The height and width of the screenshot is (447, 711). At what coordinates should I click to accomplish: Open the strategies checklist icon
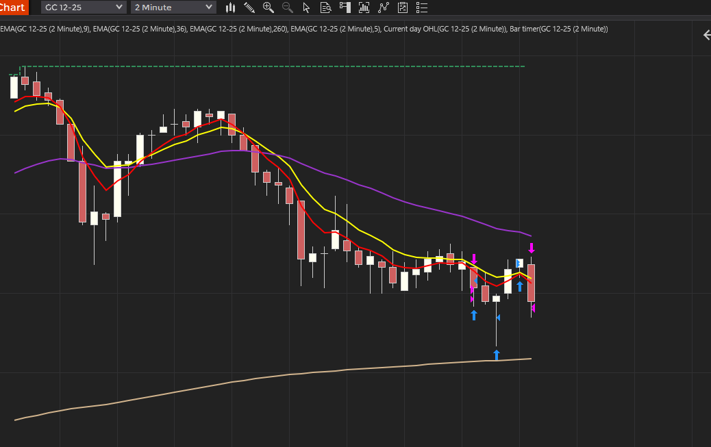pyautogui.click(x=403, y=8)
